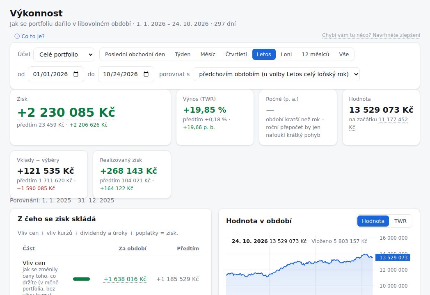Click the '+164 122 Kč' realized profit change
Screen dimensions: 430x295
click(117, 188)
